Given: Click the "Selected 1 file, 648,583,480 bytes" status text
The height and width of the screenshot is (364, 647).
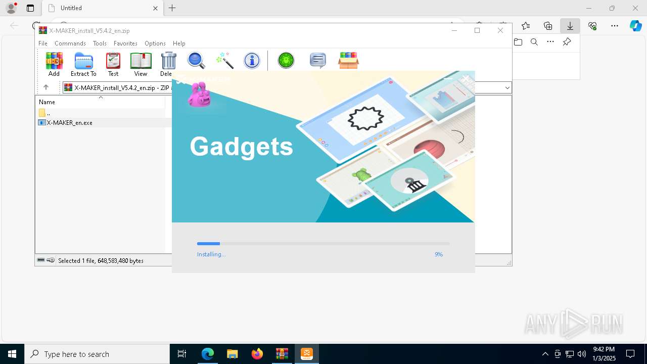Looking at the screenshot, I should point(101,261).
